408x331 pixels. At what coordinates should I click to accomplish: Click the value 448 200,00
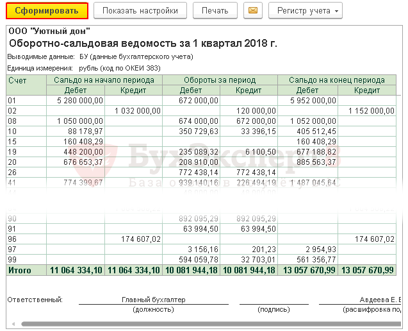pos(83,151)
